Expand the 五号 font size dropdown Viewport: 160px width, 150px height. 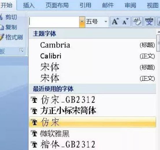point(106,22)
